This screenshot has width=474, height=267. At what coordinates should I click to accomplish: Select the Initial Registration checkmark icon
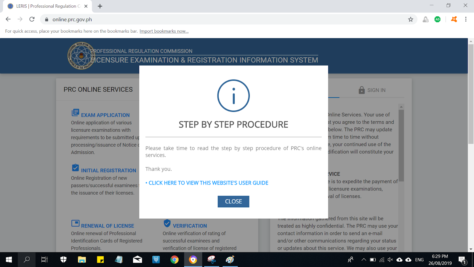[76, 168]
